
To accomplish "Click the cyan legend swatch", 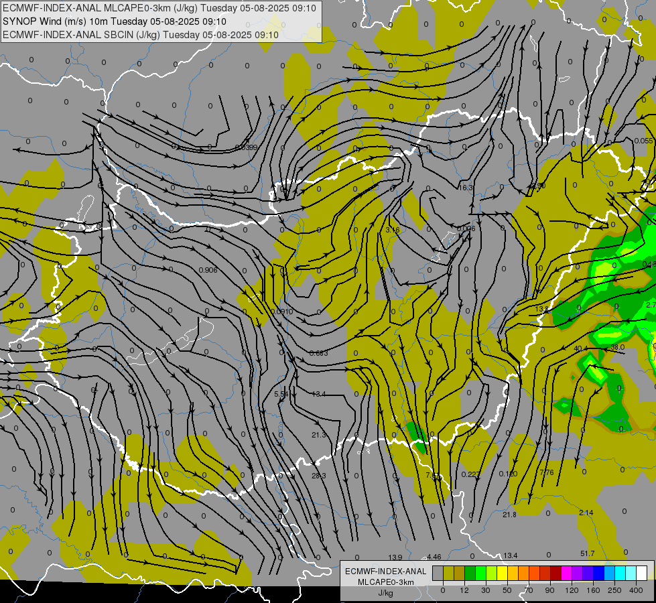I will point(621,573).
